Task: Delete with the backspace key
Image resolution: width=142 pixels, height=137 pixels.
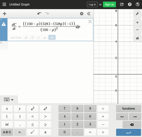Action: click(x=132, y=125)
